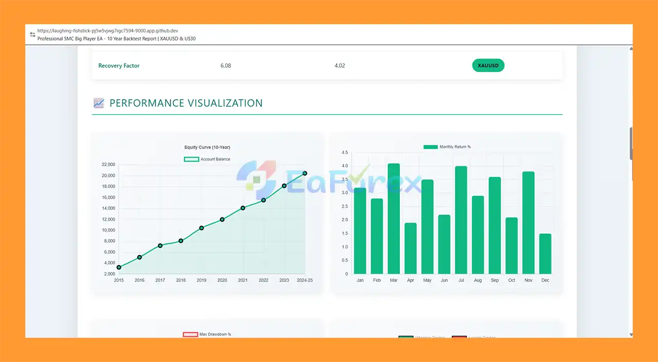Click the site settings icon beside the URL
658x362 pixels.
(x=33, y=34)
